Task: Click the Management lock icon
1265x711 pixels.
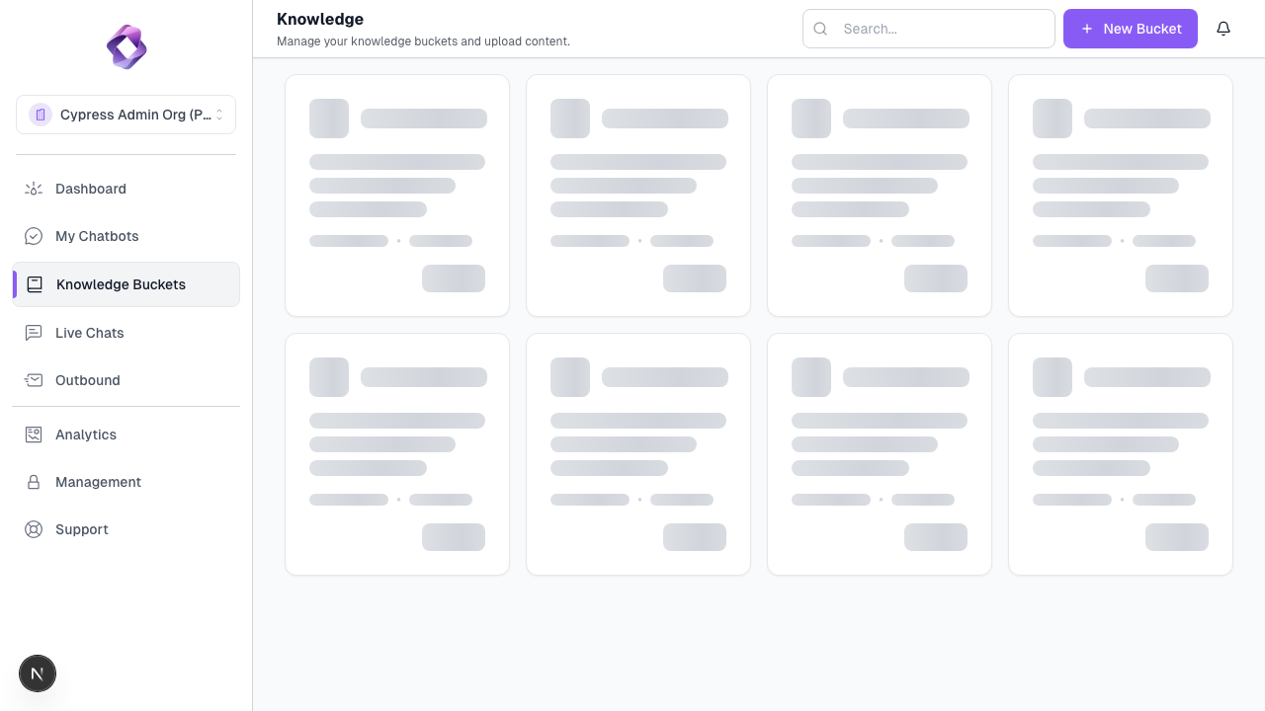Action: (x=34, y=482)
